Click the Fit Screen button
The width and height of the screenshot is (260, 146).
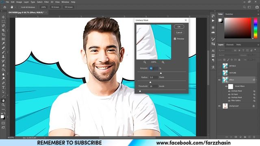[x=55, y=7]
